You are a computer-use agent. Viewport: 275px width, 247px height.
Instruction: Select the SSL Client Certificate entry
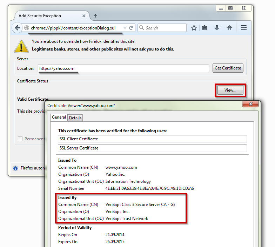point(152,139)
